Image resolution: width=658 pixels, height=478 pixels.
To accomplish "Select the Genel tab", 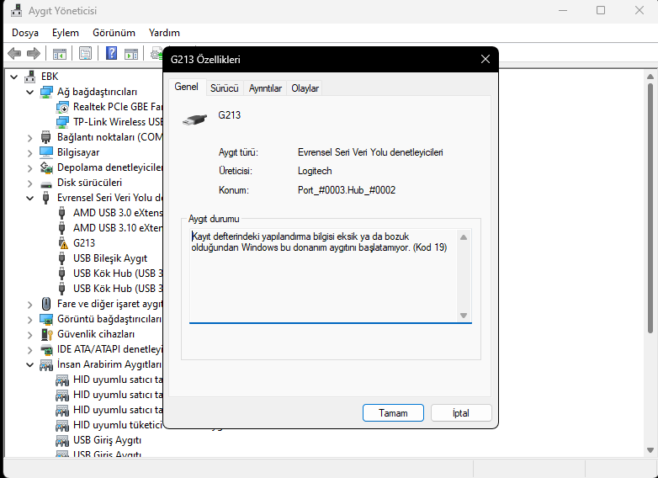I will point(186,87).
